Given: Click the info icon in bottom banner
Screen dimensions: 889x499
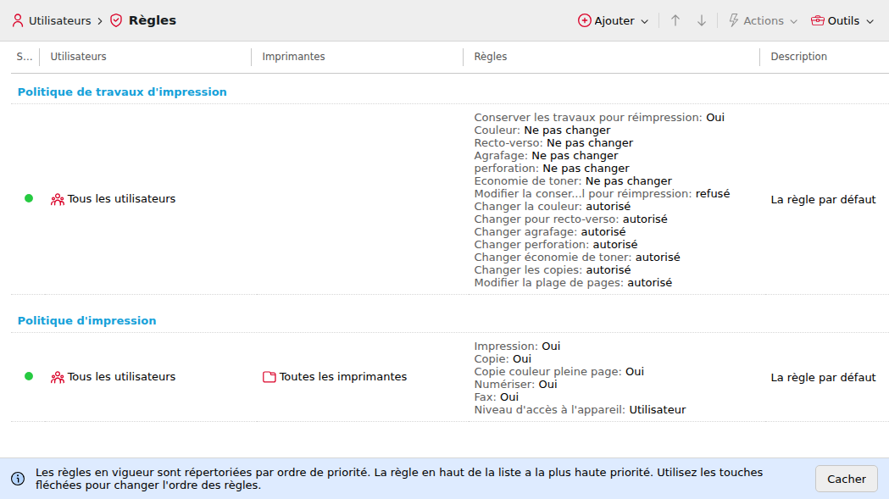Looking at the screenshot, I should 18,479.
